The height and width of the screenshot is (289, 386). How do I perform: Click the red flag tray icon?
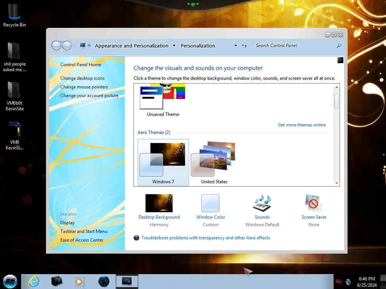tap(339, 281)
